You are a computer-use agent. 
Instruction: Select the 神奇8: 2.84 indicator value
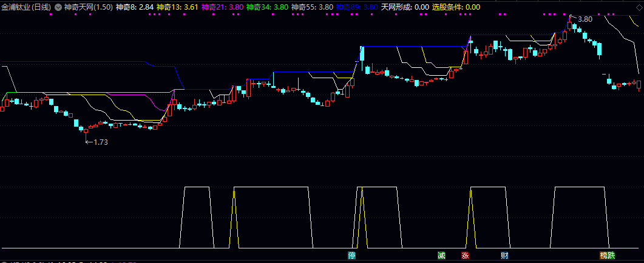pos(135,7)
